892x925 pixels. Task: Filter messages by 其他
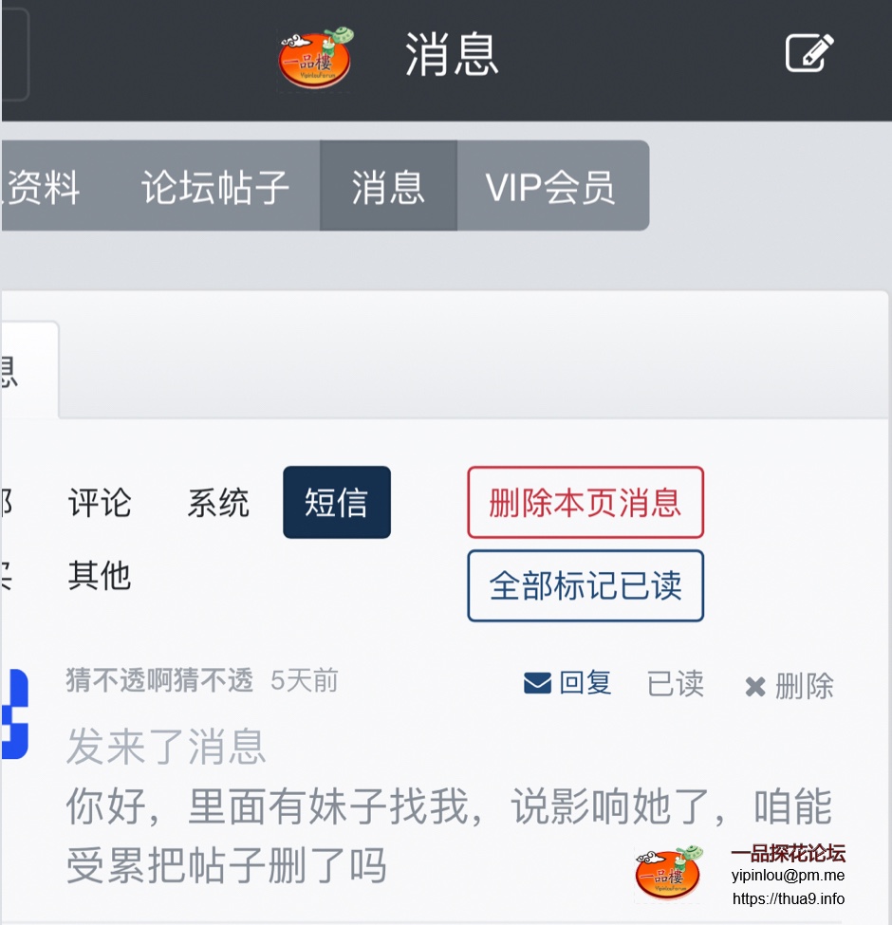[100, 575]
